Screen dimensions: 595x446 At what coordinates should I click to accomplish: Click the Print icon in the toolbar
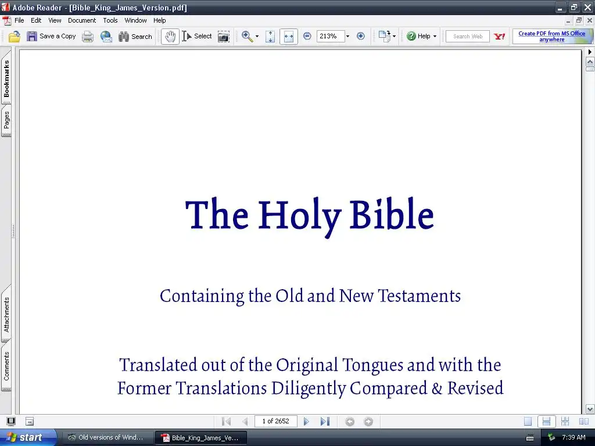[88, 37]
